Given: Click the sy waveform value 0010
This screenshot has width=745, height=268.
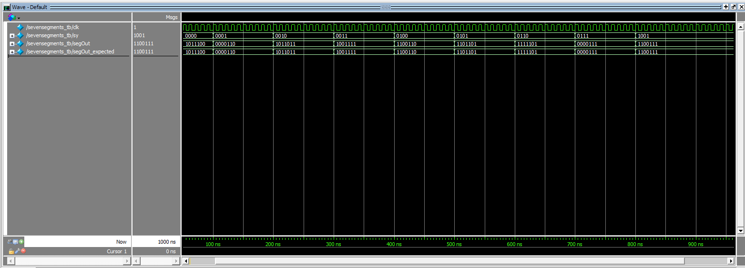Looking at the screenshot, I should click(x=282, y=36).
